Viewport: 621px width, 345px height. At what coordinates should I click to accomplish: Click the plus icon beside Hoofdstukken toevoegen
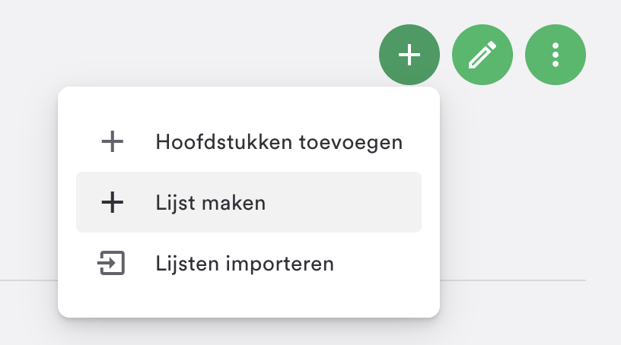pos(113,141)
